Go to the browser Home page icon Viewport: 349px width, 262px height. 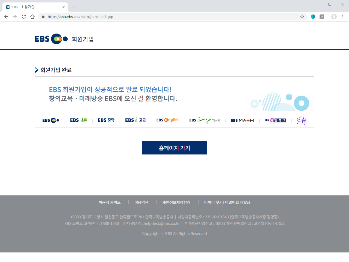[x=32, y=17]
